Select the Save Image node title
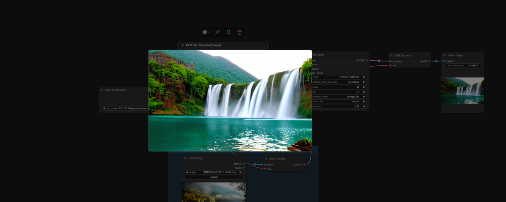Screen dimensions: 506x202 [455, 55]
